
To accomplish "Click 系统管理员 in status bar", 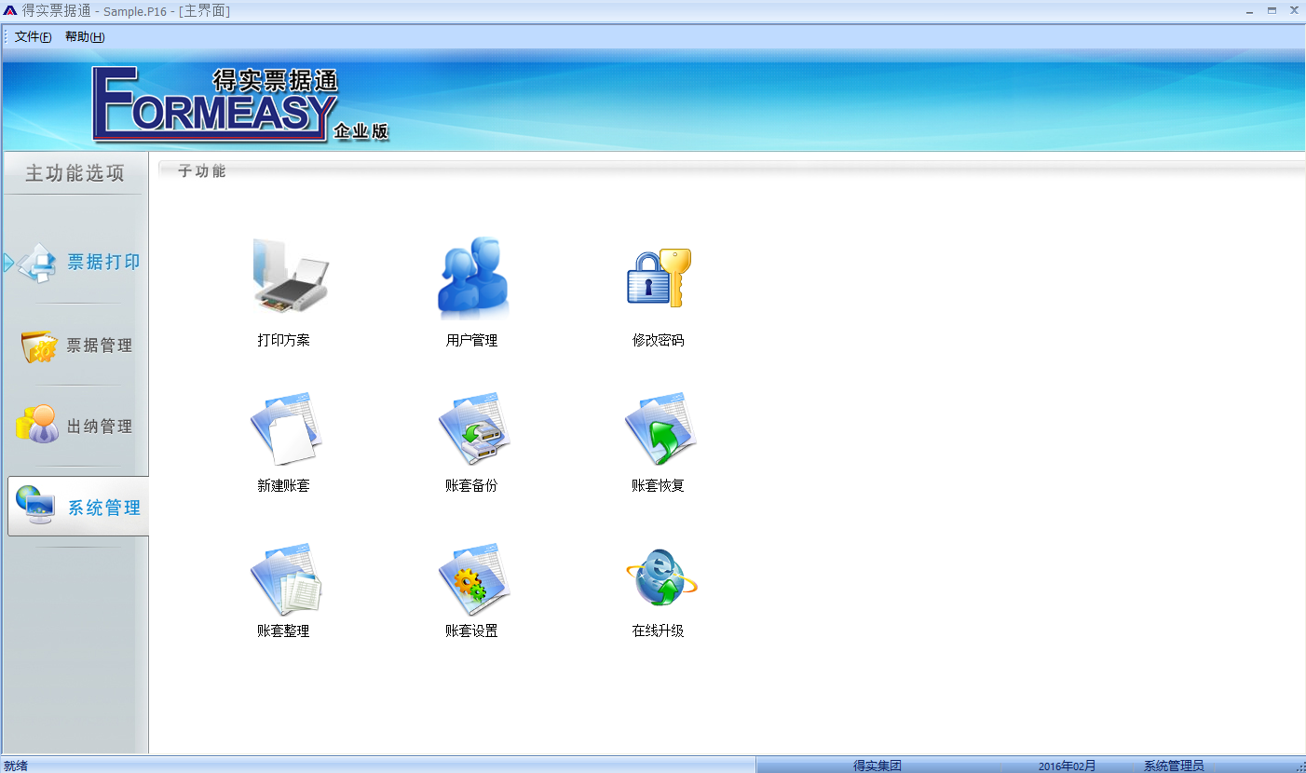I will click(1174, 766).
